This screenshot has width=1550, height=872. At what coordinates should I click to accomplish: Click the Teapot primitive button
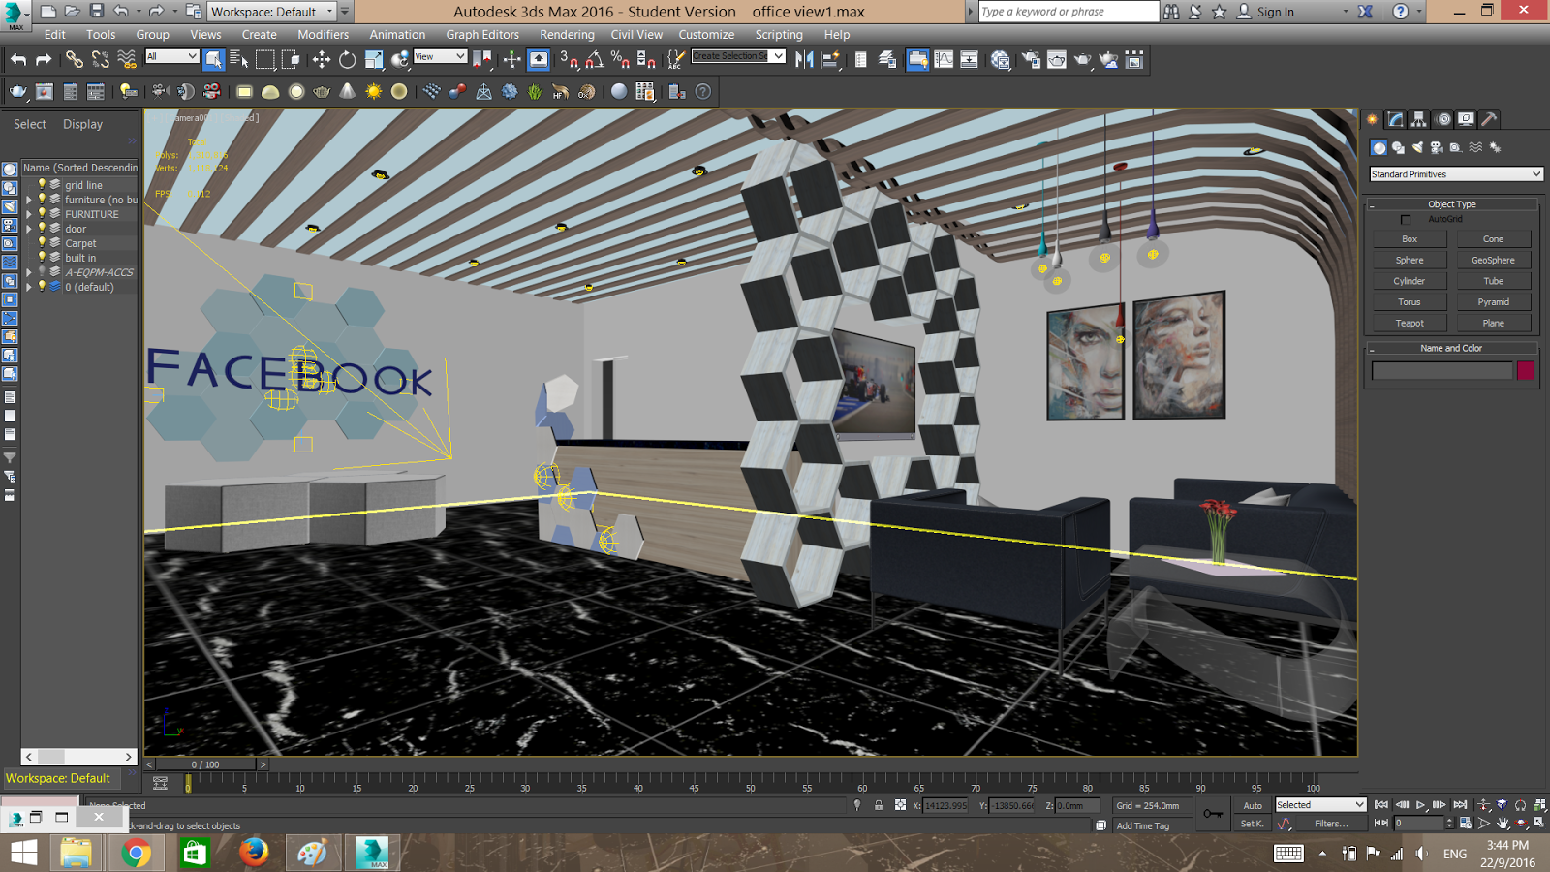1409,322
